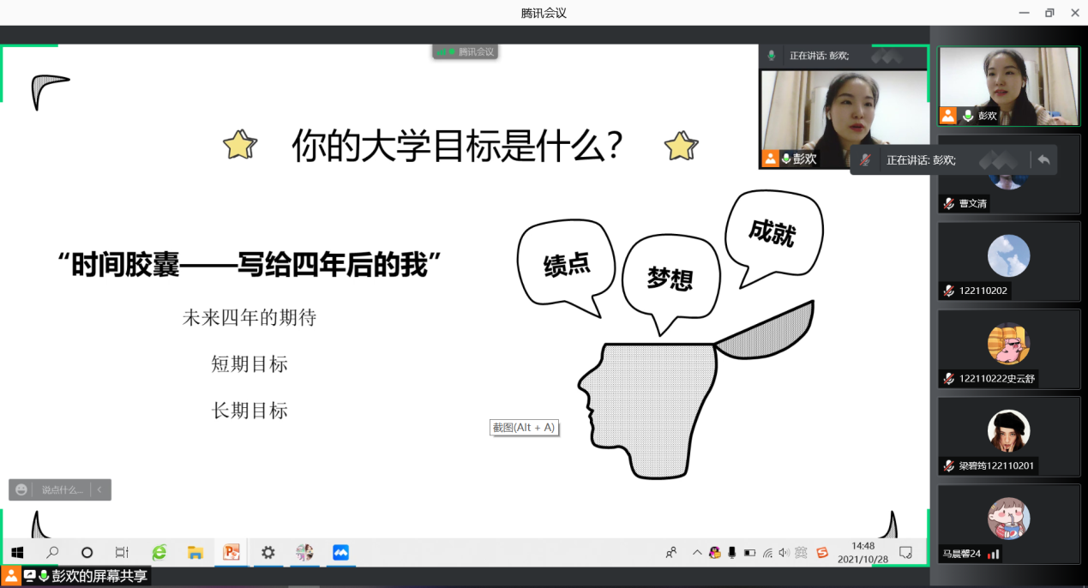Click the avatar of 122110222史云舒
1088x588 pixels.
pos(1008,344)
